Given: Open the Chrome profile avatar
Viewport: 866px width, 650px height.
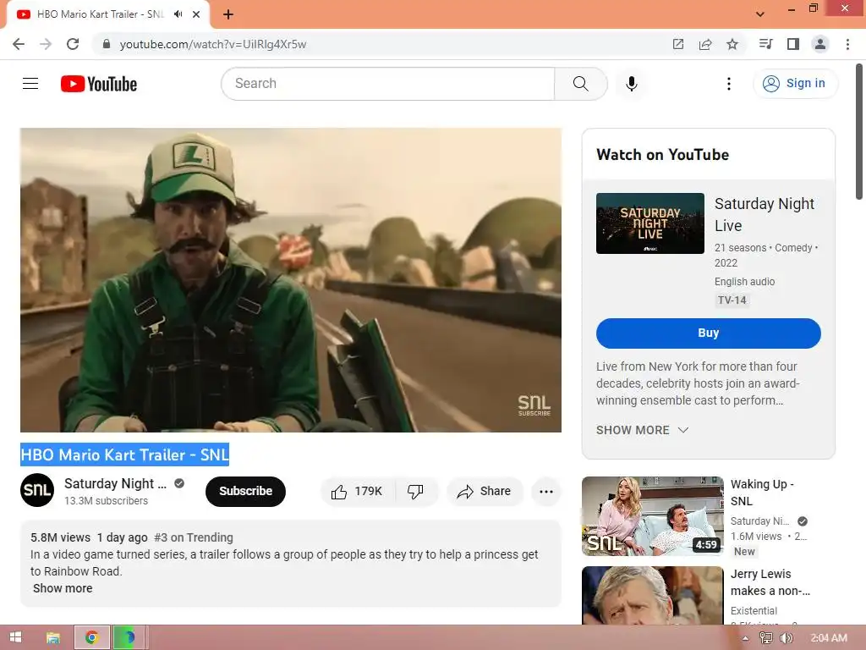Looking at the screenshot, I should 820,44.
